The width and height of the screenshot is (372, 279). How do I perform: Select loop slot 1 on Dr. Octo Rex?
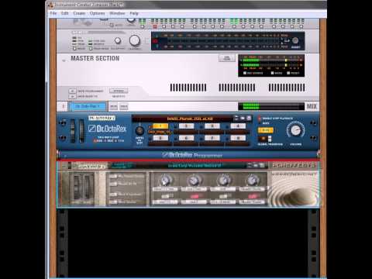(160, 126)
